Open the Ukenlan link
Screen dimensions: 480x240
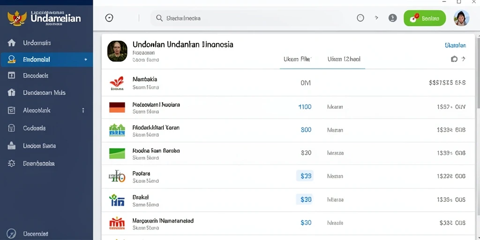point(455,45)
